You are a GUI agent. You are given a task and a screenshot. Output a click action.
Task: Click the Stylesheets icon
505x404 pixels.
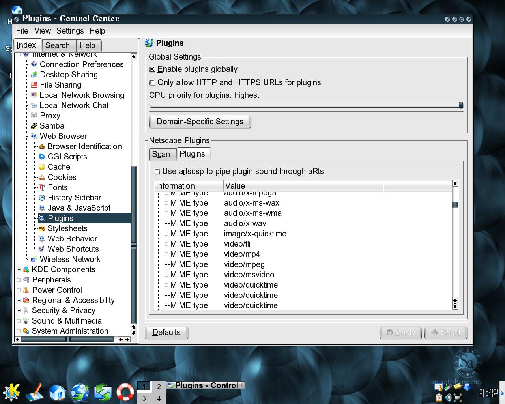click(x=42, y=228)
